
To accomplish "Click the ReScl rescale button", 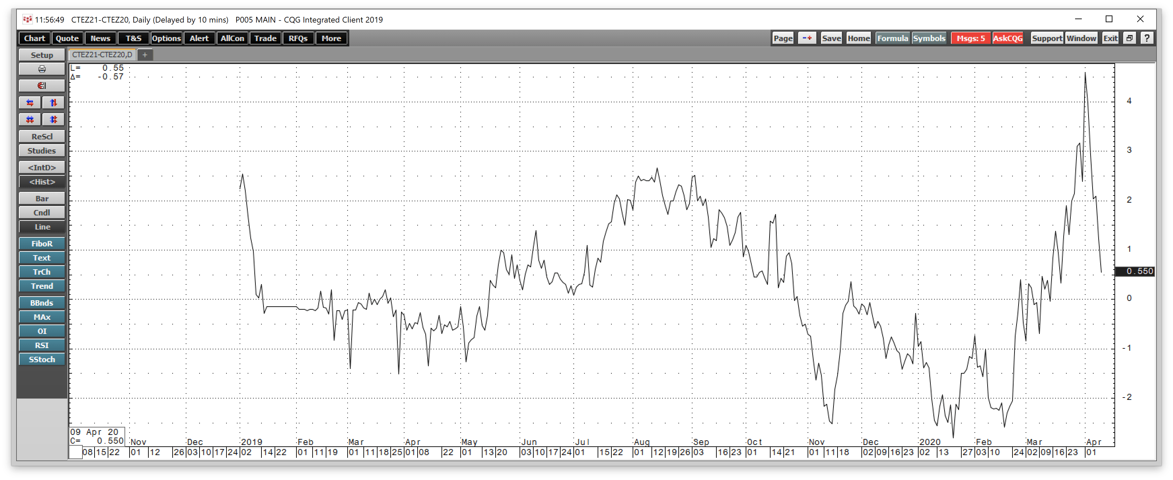I will point(41,136).
